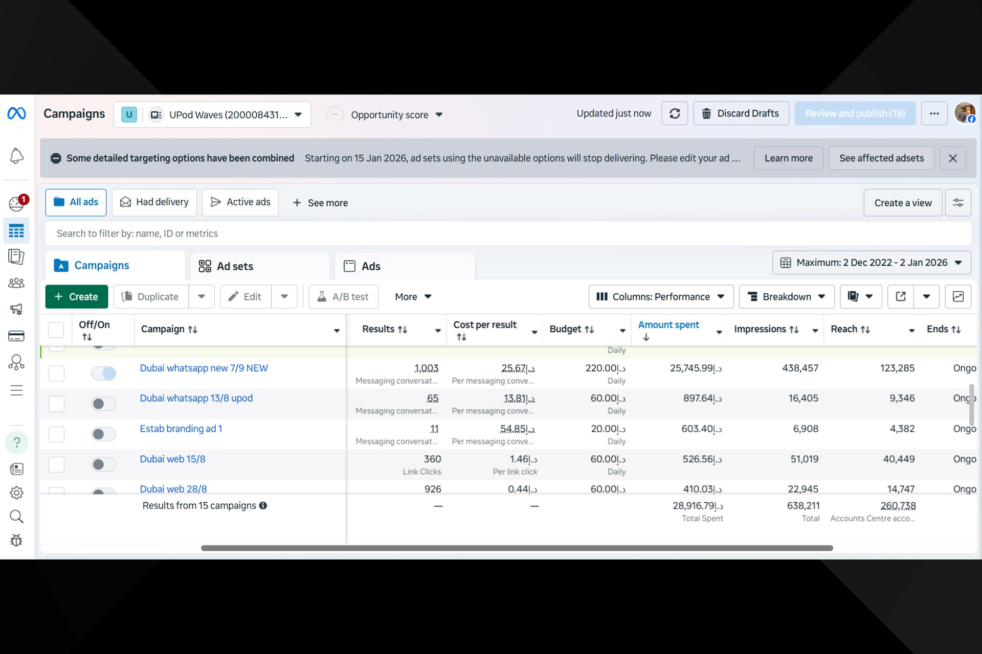
Task: Select the Had delivery filter tab
Action: coord(154,202)
